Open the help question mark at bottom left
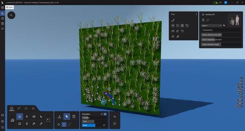This screenshot has height=131, width=245. 3,127
